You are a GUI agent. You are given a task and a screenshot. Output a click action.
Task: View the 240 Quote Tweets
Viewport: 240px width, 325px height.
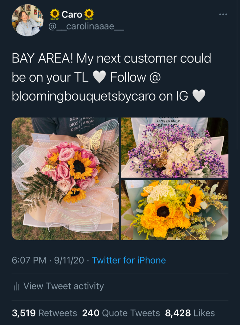(x=121, y=313)
